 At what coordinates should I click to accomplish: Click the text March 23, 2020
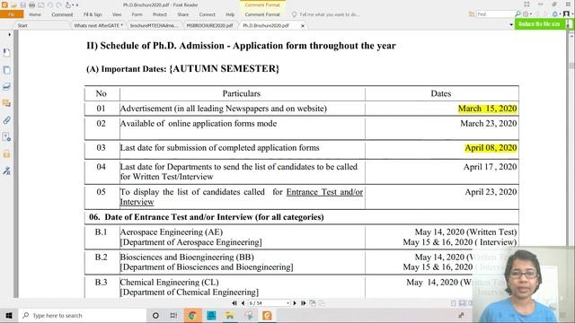pyautogui.click(x=489, y=124)
